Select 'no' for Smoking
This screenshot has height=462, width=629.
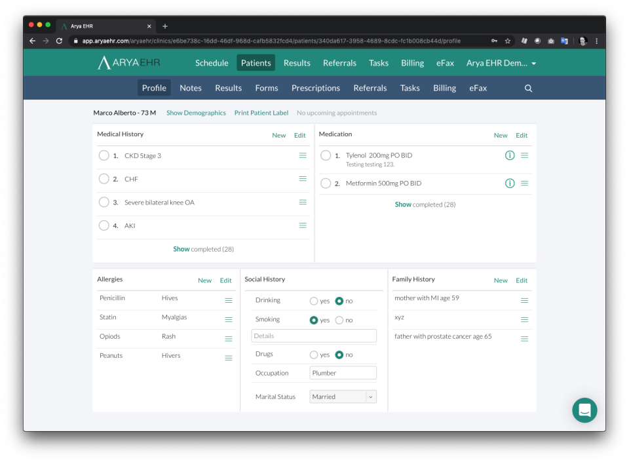[339, 320]
